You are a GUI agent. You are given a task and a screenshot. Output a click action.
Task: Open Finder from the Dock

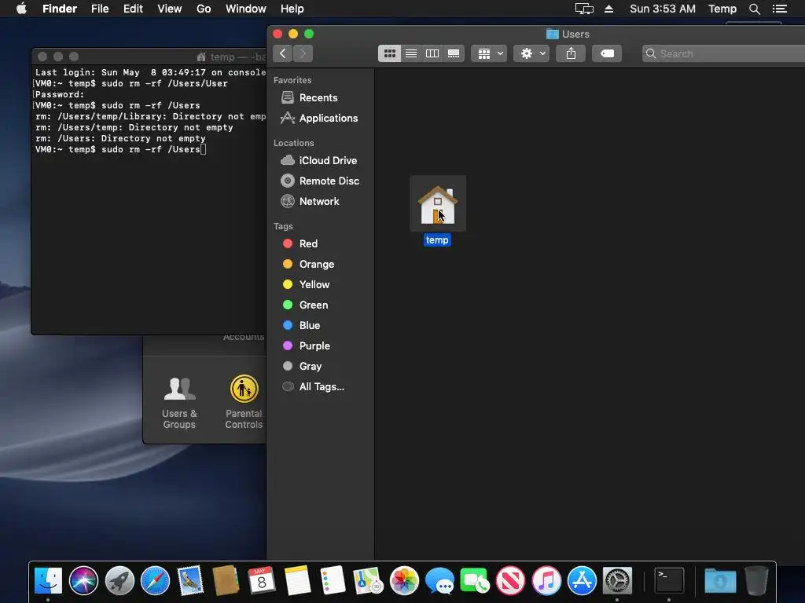[48, 581]
